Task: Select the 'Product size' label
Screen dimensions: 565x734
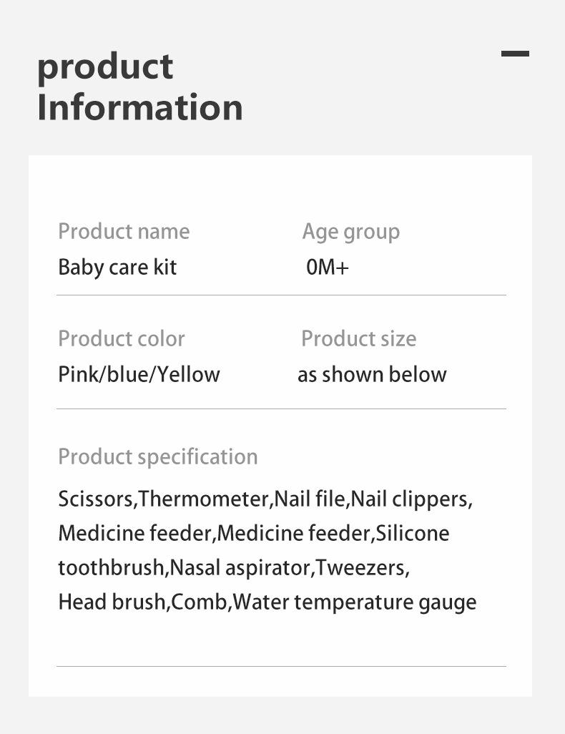Action: (358, 338)
